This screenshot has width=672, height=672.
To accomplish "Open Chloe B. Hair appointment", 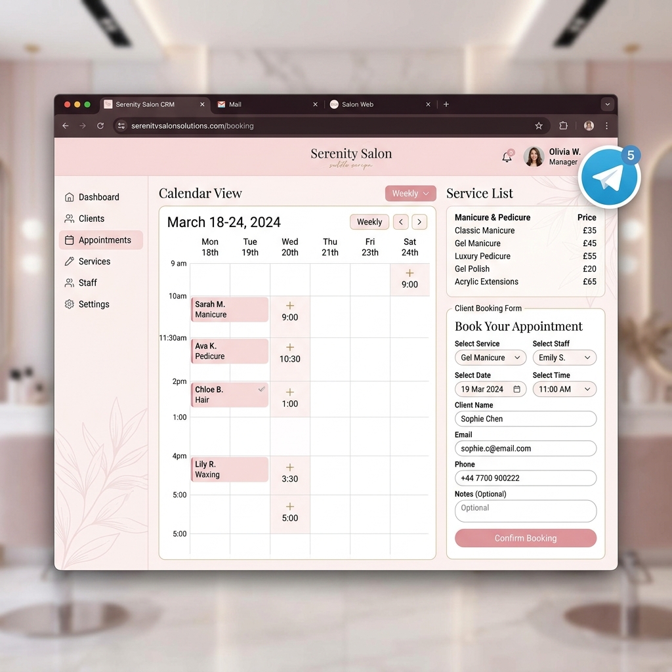I will (230, 394).
